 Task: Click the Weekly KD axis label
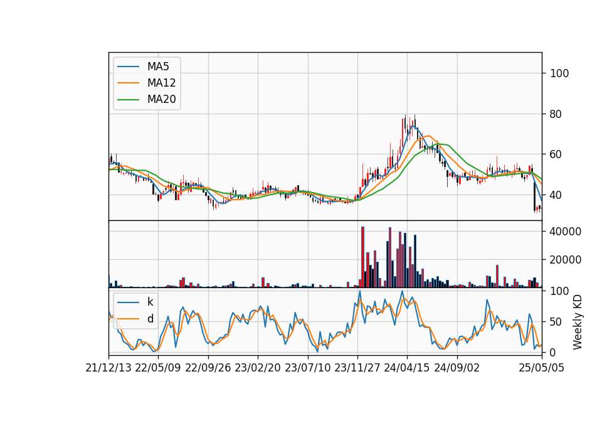578,323
